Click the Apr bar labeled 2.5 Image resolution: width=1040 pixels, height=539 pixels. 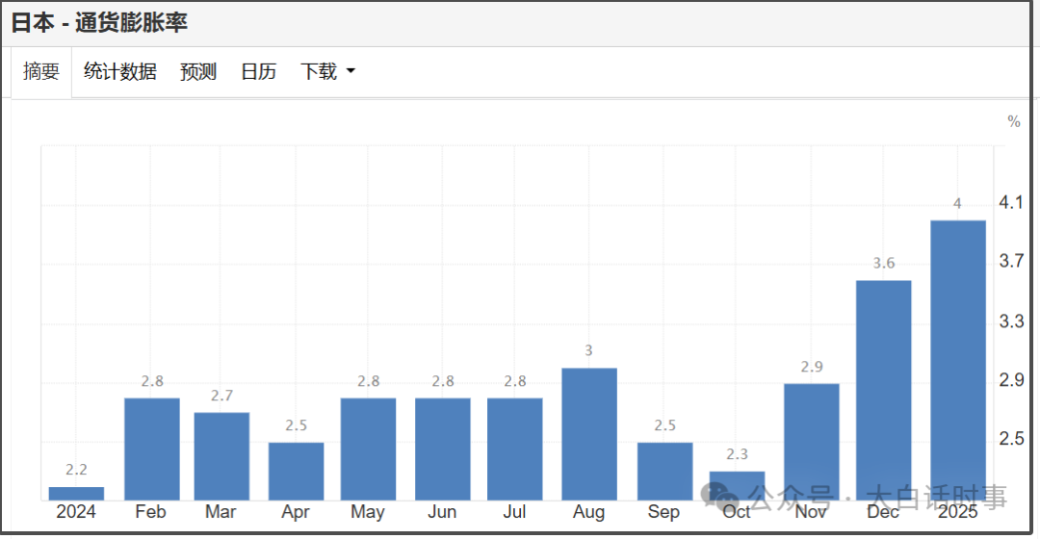(296, 472)
